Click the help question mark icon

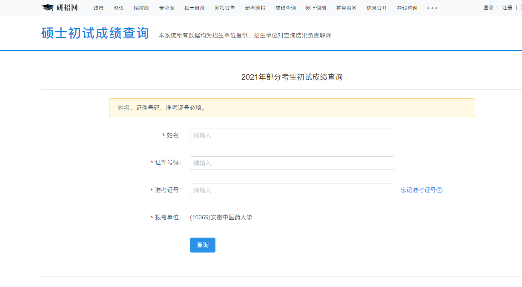click(x=440, y=190)
